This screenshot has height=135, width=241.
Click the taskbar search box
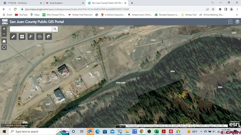tap(39, 132)
